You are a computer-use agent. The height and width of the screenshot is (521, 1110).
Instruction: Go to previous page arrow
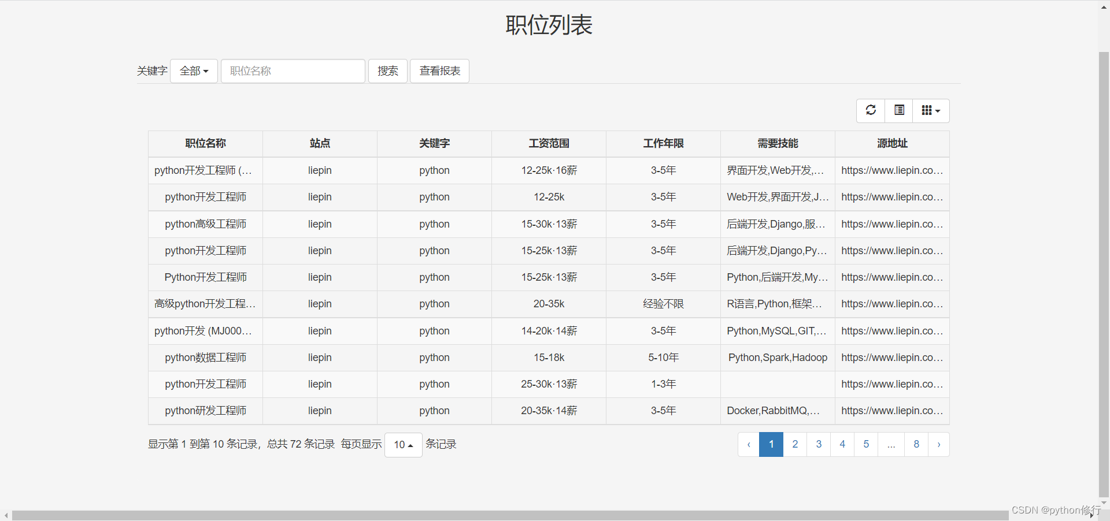749,444
